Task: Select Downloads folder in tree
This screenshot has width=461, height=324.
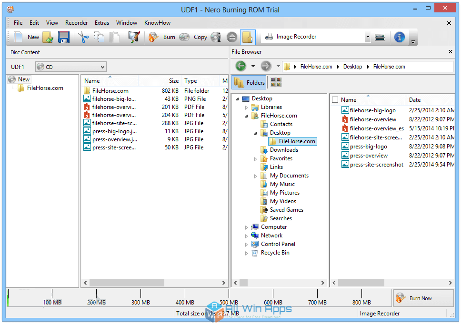Action: click(x=279, y=150)
